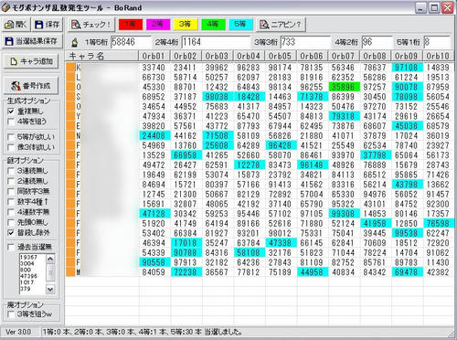Click the save (保存) floppy button
This screenshot has height=340, width=457.
pos(47,25)
